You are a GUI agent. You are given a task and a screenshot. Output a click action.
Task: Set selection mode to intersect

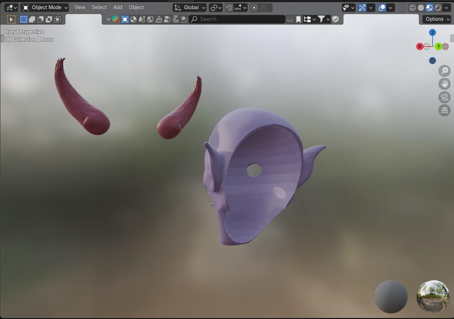click(57, 19)
